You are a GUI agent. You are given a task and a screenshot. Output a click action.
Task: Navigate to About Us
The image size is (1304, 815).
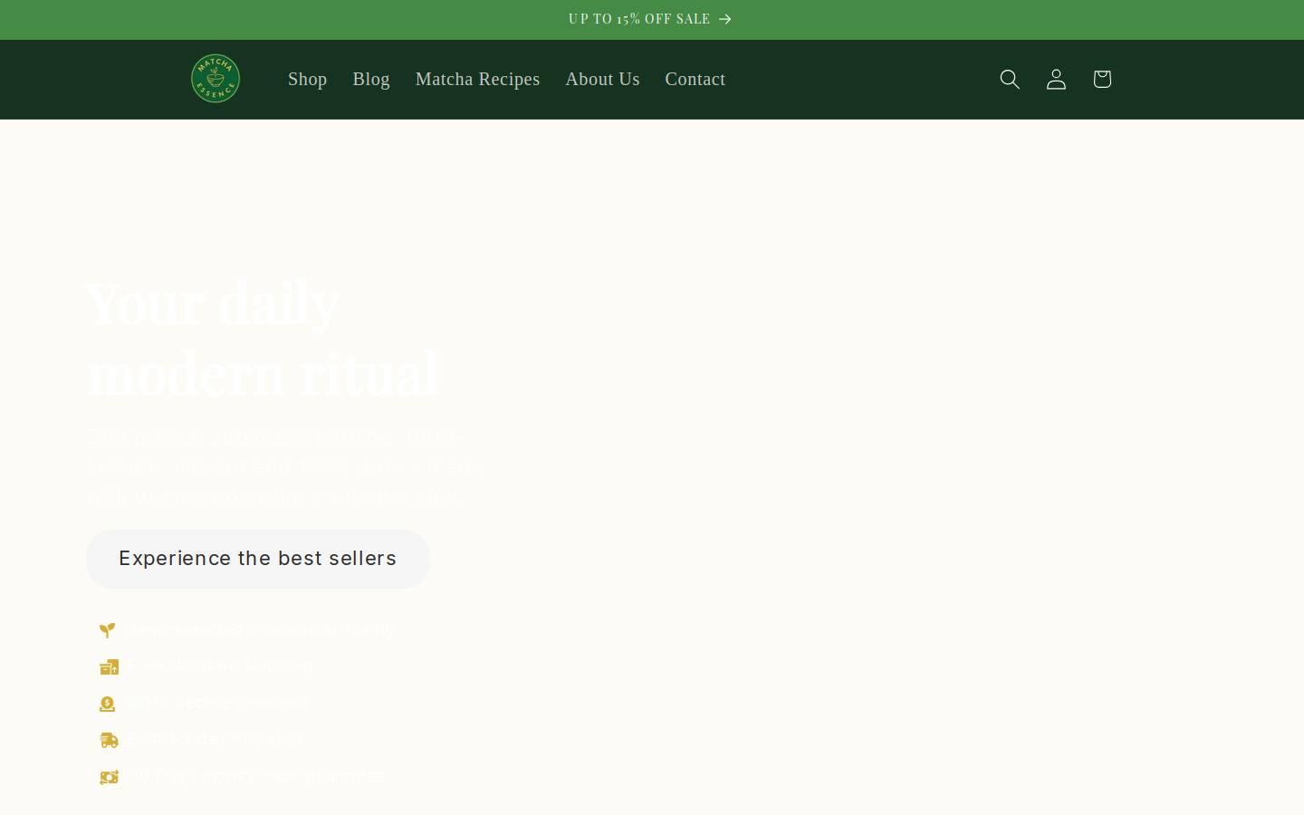602,80
